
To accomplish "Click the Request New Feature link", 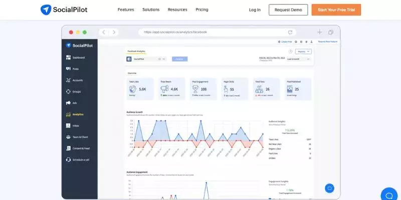I will point(328,41).
